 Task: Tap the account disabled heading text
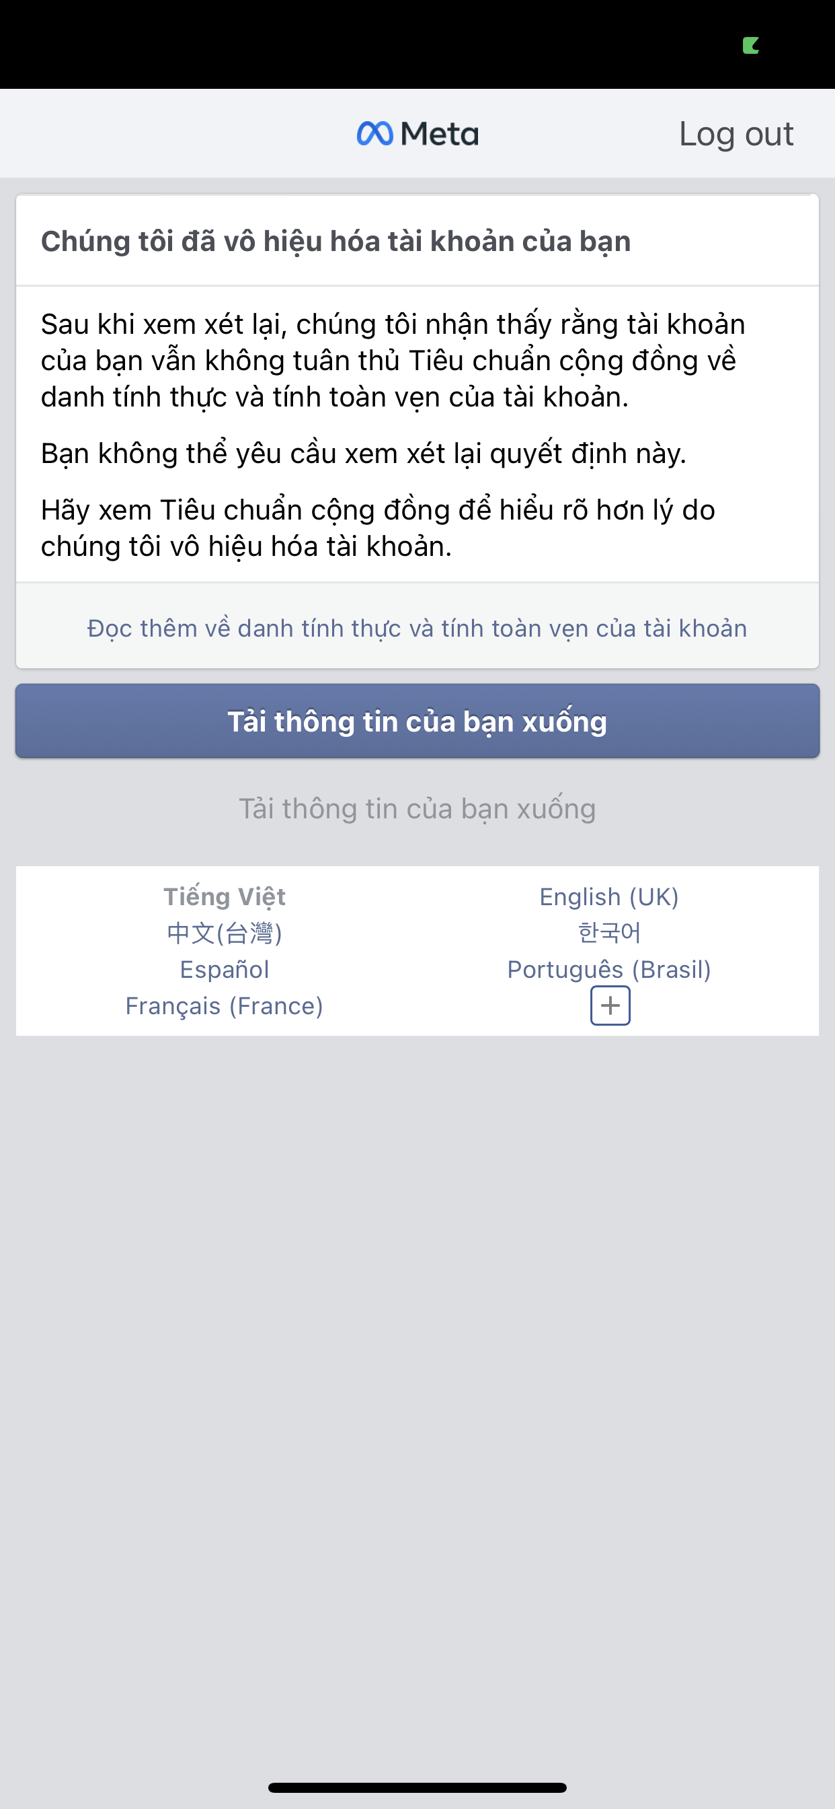pos(335,241)
